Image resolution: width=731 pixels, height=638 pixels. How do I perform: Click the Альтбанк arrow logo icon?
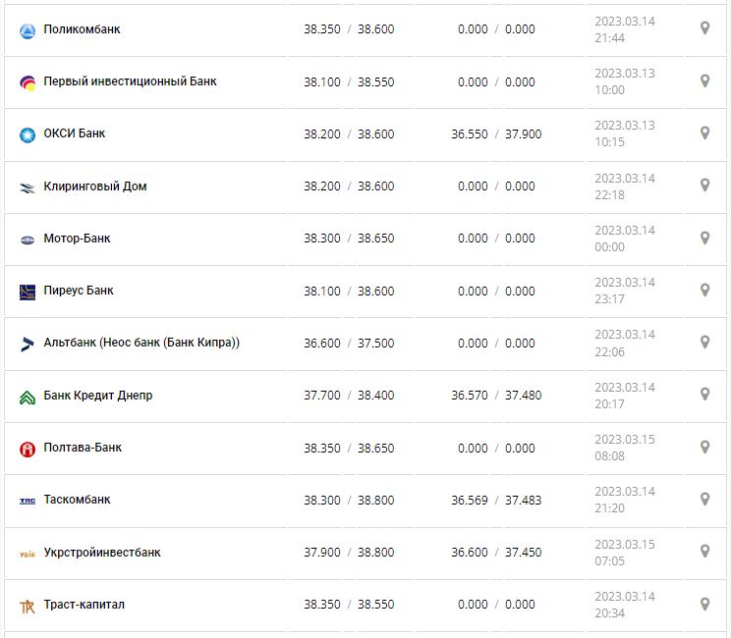[x=28, y=344]
